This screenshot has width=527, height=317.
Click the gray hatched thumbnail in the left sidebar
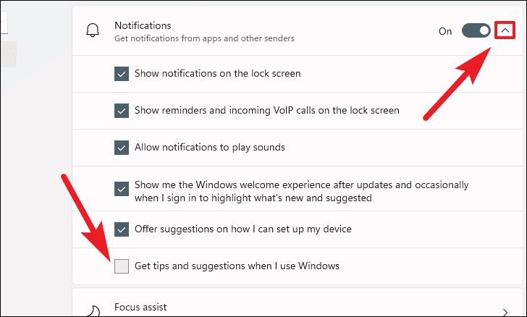point(9,54)
